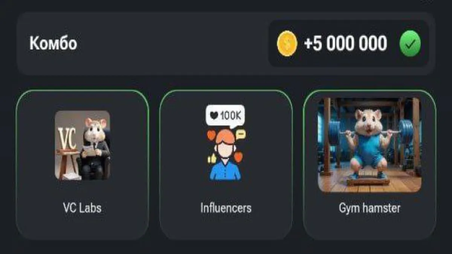Click the orange heart left of influencer's head
Viewport: 452px width, 254px height.
211,135
